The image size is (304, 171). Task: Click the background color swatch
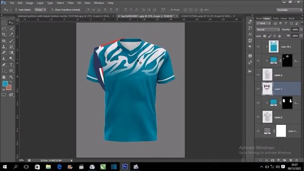pos(9,88)
